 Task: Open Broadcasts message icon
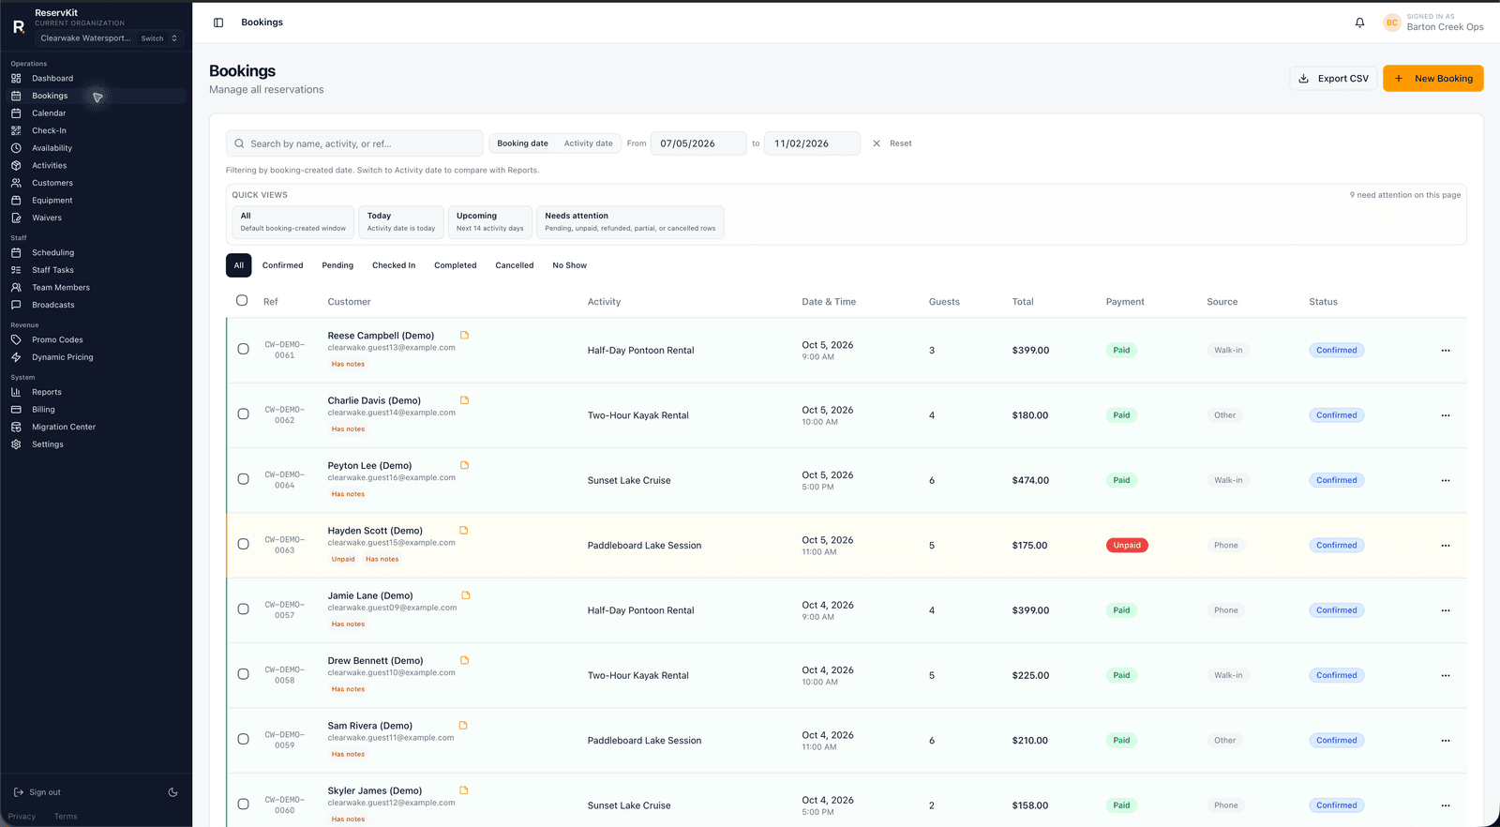[x=16, y=305]
